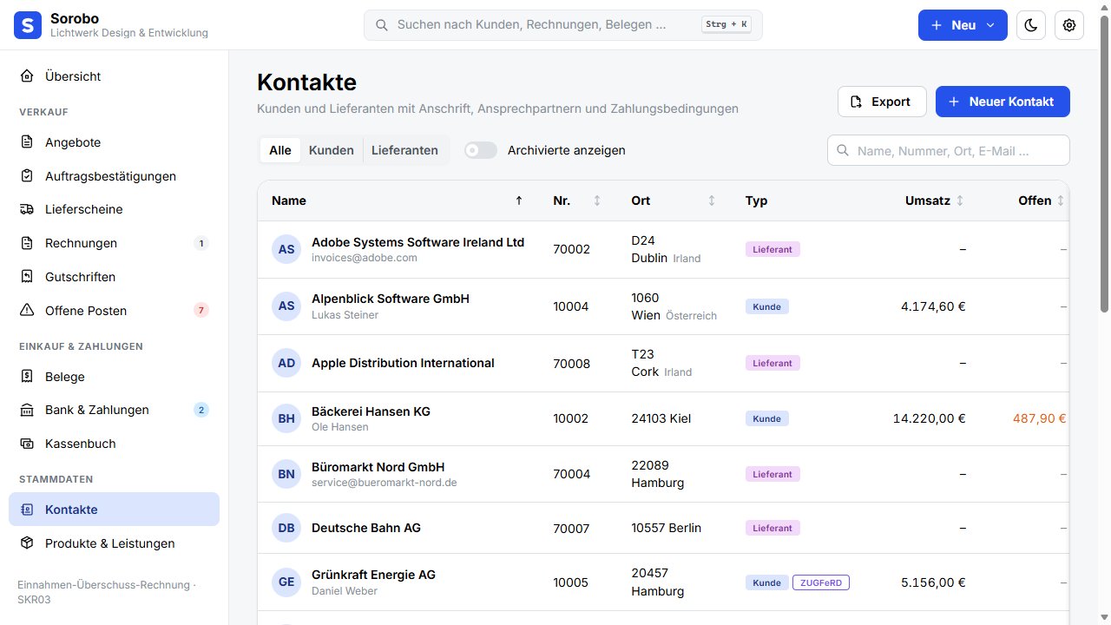Open settings gear icon
This screenshot has width=1111, height=625.
1069,25
